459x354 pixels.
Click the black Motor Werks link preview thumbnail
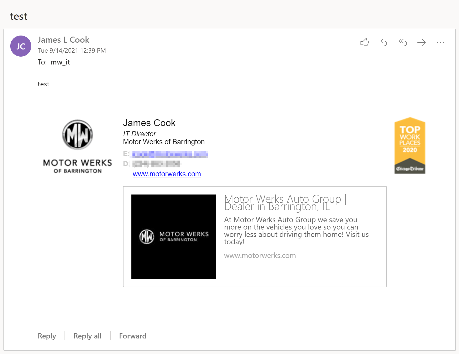click(x=174, y=237)
